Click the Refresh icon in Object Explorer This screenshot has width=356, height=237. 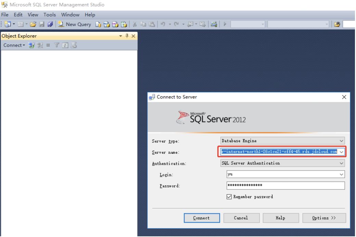[x=65, y=45]
